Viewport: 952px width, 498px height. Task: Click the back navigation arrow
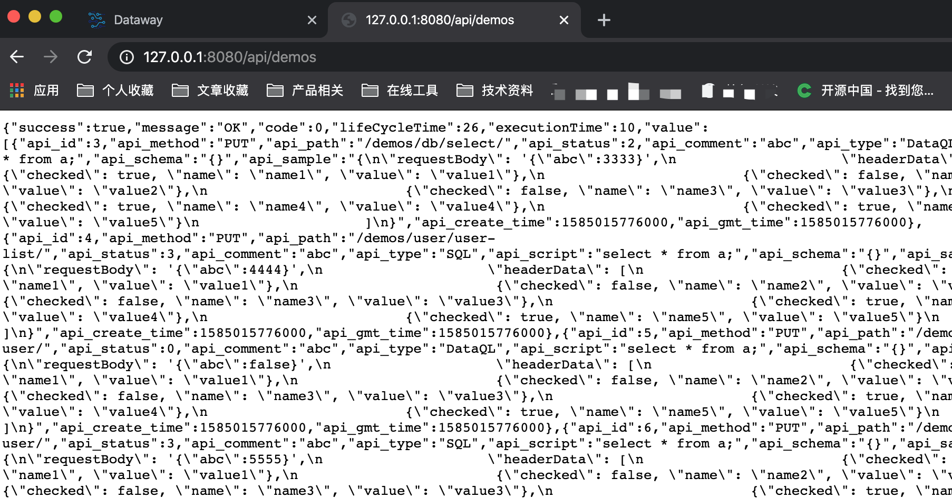pyautogui.click(x=17, y=57)
